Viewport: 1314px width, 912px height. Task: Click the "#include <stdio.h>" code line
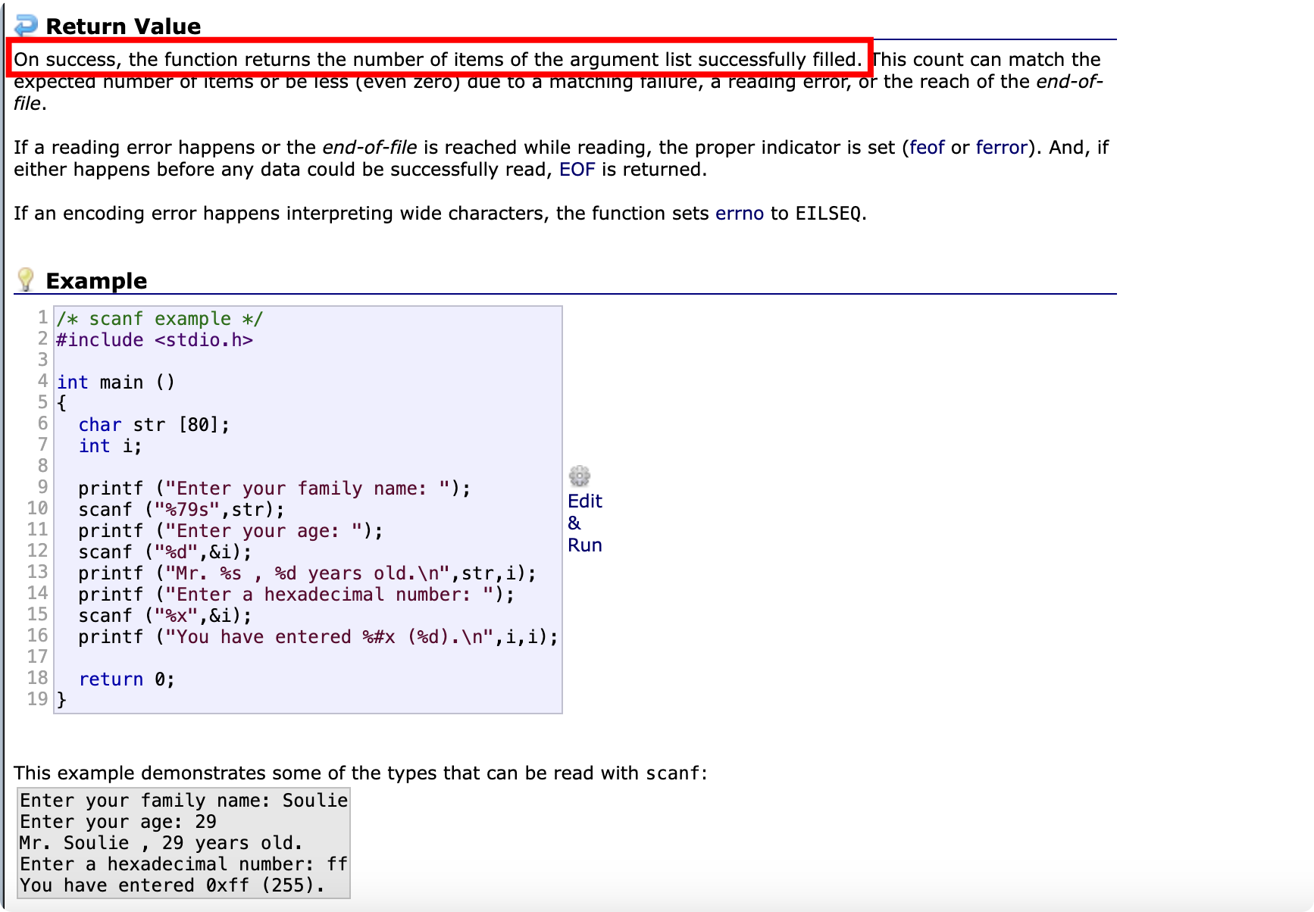(155, 340)
